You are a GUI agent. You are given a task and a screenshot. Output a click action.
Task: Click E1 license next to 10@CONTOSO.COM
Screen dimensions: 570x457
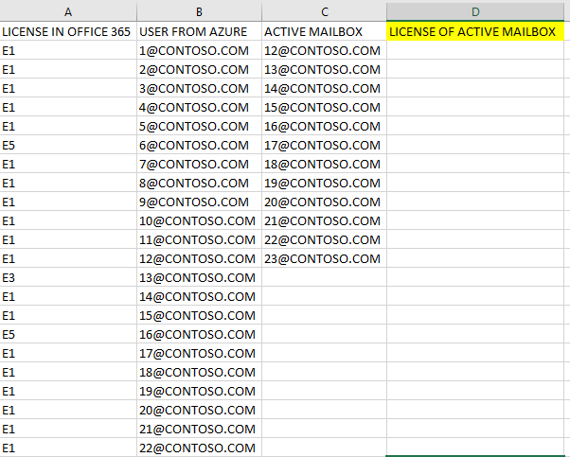68,220
